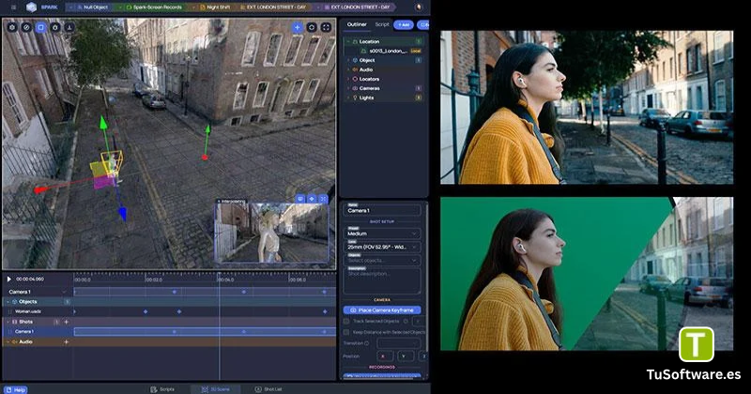Screen dimensions: 751x394
Task: Click the Position Y field
Action: click(x=406, y=356)
